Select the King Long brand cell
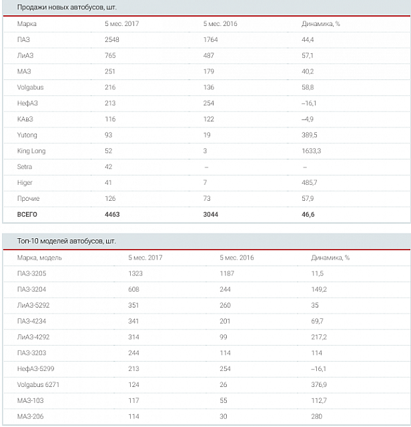This screenshot has height=427, width=411. tap(31, 151)
